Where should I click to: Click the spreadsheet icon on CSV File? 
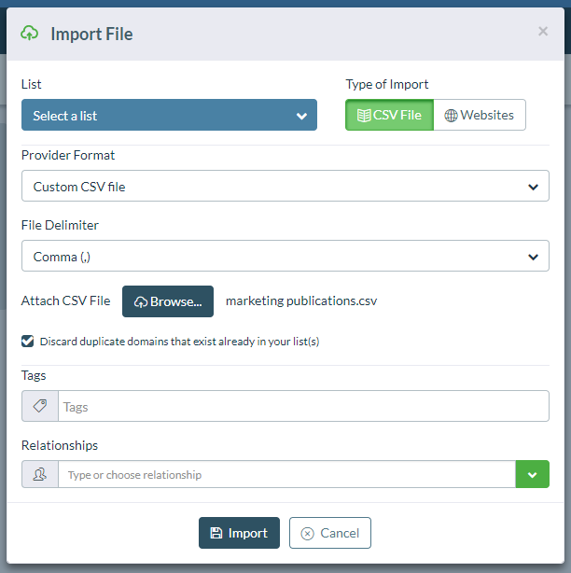[x=364, y=115]
